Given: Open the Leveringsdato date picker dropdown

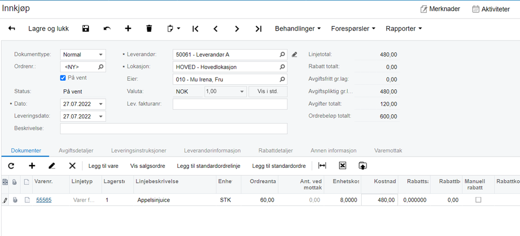Looking at the screenshot, I should click(x=101, y=116).
